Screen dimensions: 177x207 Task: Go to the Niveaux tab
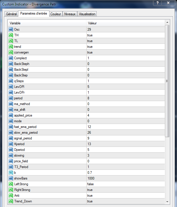click(x=70, y=14)
